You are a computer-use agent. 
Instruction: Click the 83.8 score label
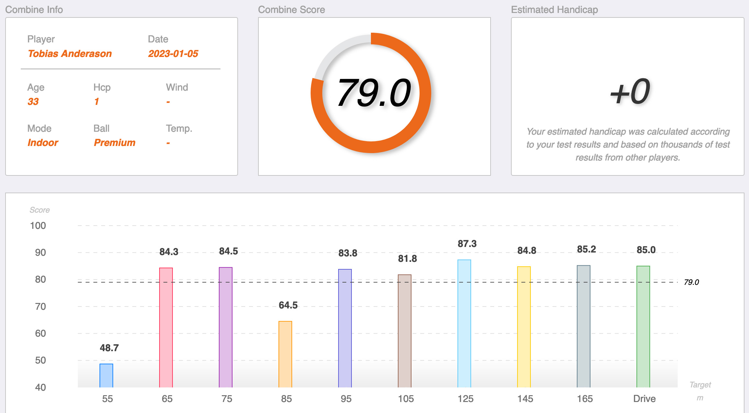(x=348, y=253)
